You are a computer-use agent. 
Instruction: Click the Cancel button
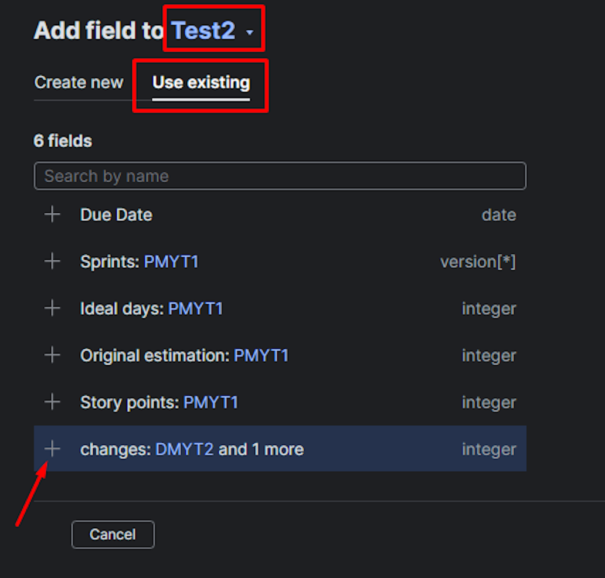(x=113, y=535)
